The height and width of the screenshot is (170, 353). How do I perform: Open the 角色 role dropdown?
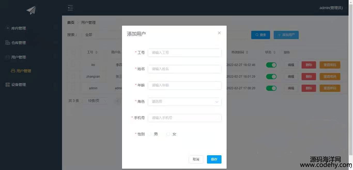click(185, 102)
